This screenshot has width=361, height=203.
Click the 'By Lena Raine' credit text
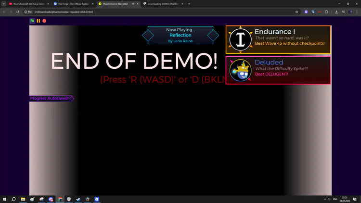(x=180, y=41)
